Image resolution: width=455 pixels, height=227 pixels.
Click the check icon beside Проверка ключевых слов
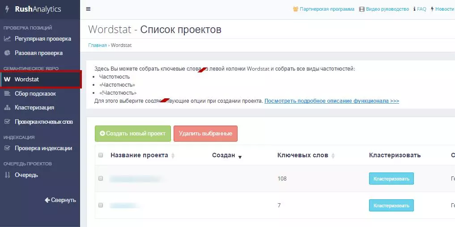pyautogui.click(x=7, y=122)
